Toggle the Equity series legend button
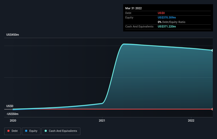The width and height of the screenshot is (217, 139). [x=31, y=131]
